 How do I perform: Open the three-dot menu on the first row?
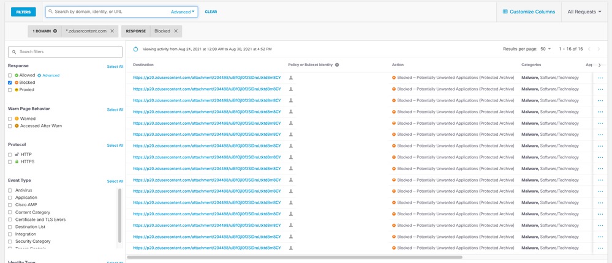(x=600, y=78)
